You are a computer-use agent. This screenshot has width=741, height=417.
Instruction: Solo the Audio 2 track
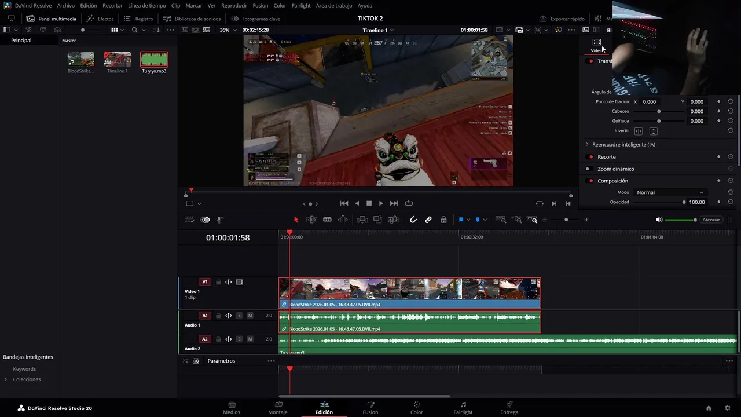click(239, 339)
